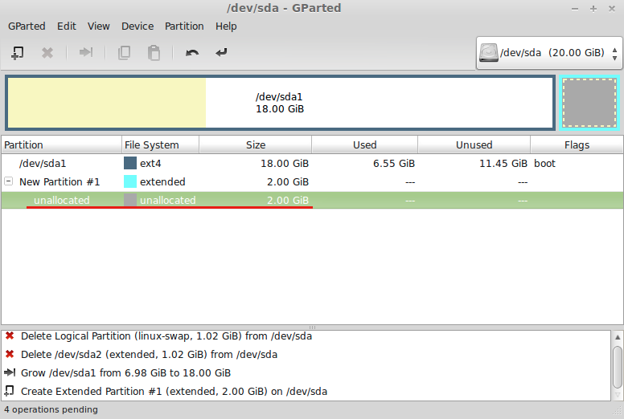Open the /dev/sda device selector combo box
This screenshot has width=624, height=419.
[x=549, y=53]
